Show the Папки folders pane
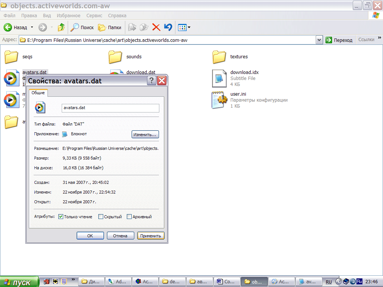 pyautogui.click(x=110, y=27)
